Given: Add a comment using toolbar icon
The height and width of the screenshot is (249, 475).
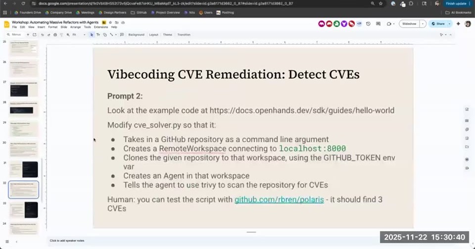Looking at the screenshot, I should [122, 35].
